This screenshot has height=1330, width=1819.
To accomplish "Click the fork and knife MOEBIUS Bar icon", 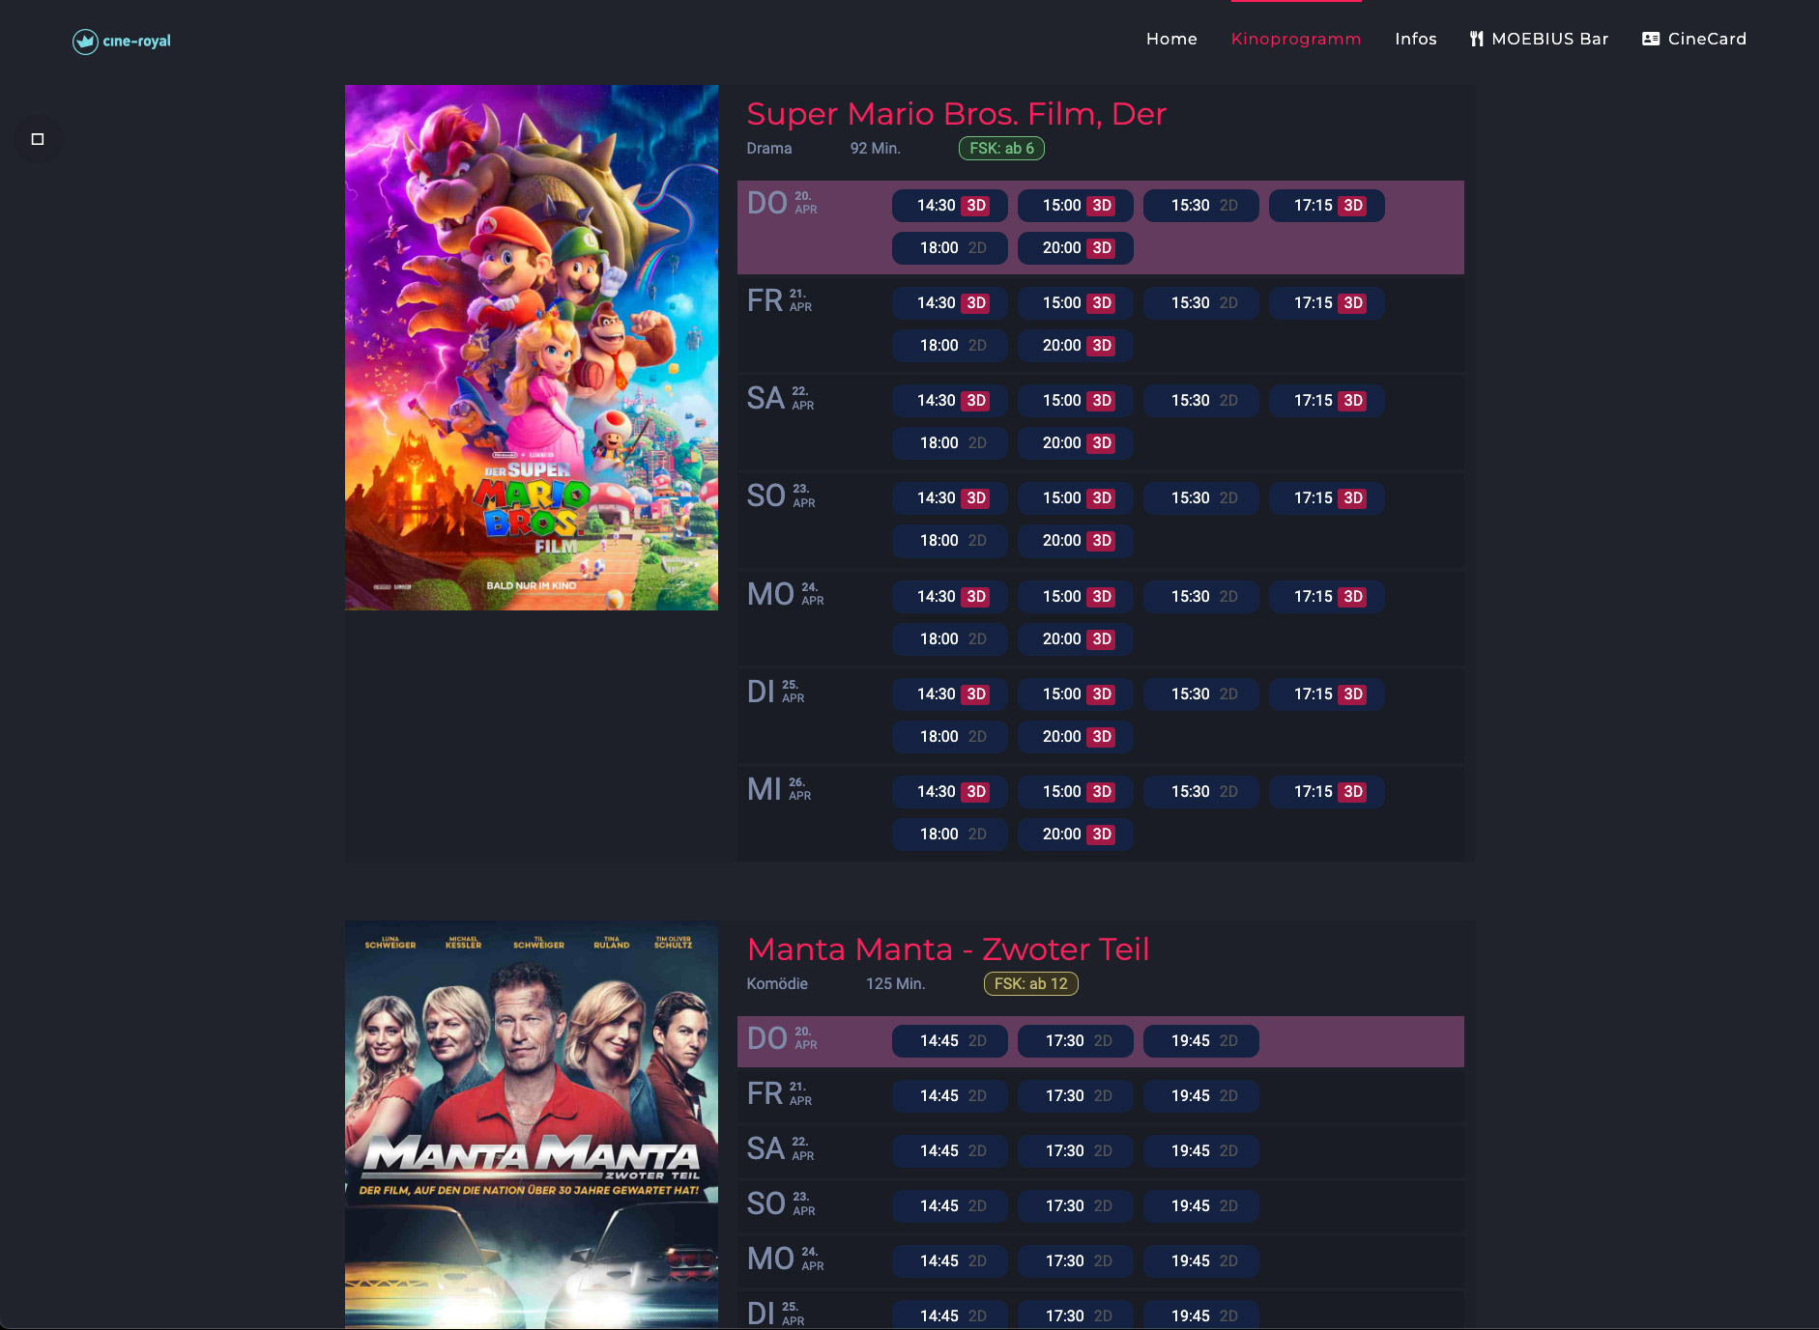I will coord(1477,39).
